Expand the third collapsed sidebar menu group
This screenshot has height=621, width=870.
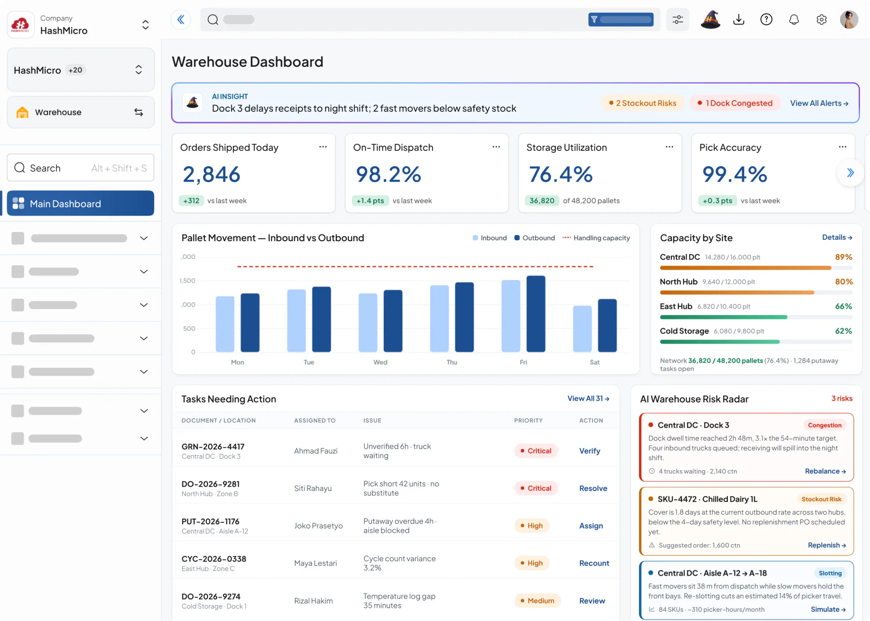144,305
